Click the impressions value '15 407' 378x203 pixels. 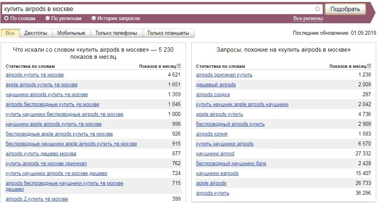[363, 173]
